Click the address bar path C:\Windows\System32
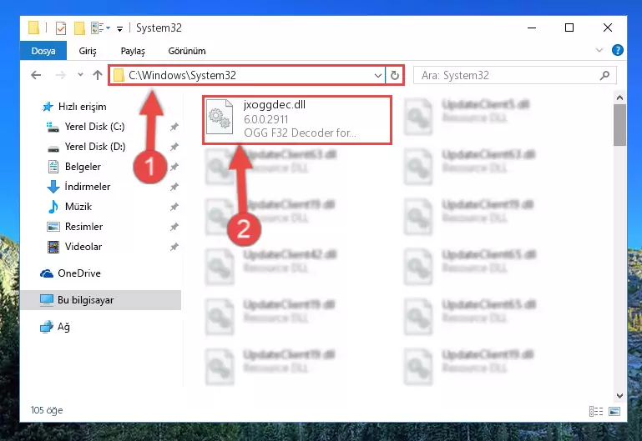The image size is (642, 441). pyautogui.click(x=182, y=75)
